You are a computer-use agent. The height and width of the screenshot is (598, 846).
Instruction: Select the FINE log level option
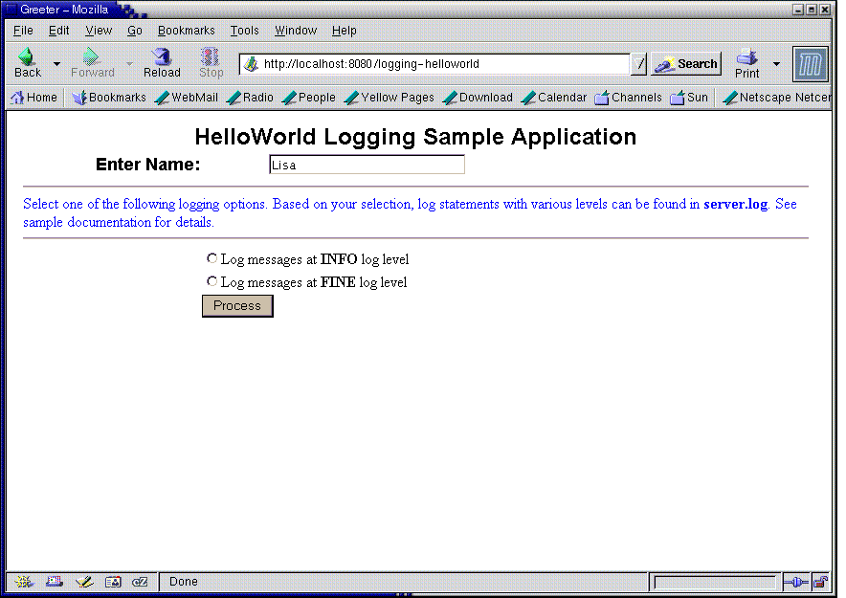pyautogui.click(x=211, y=279)
